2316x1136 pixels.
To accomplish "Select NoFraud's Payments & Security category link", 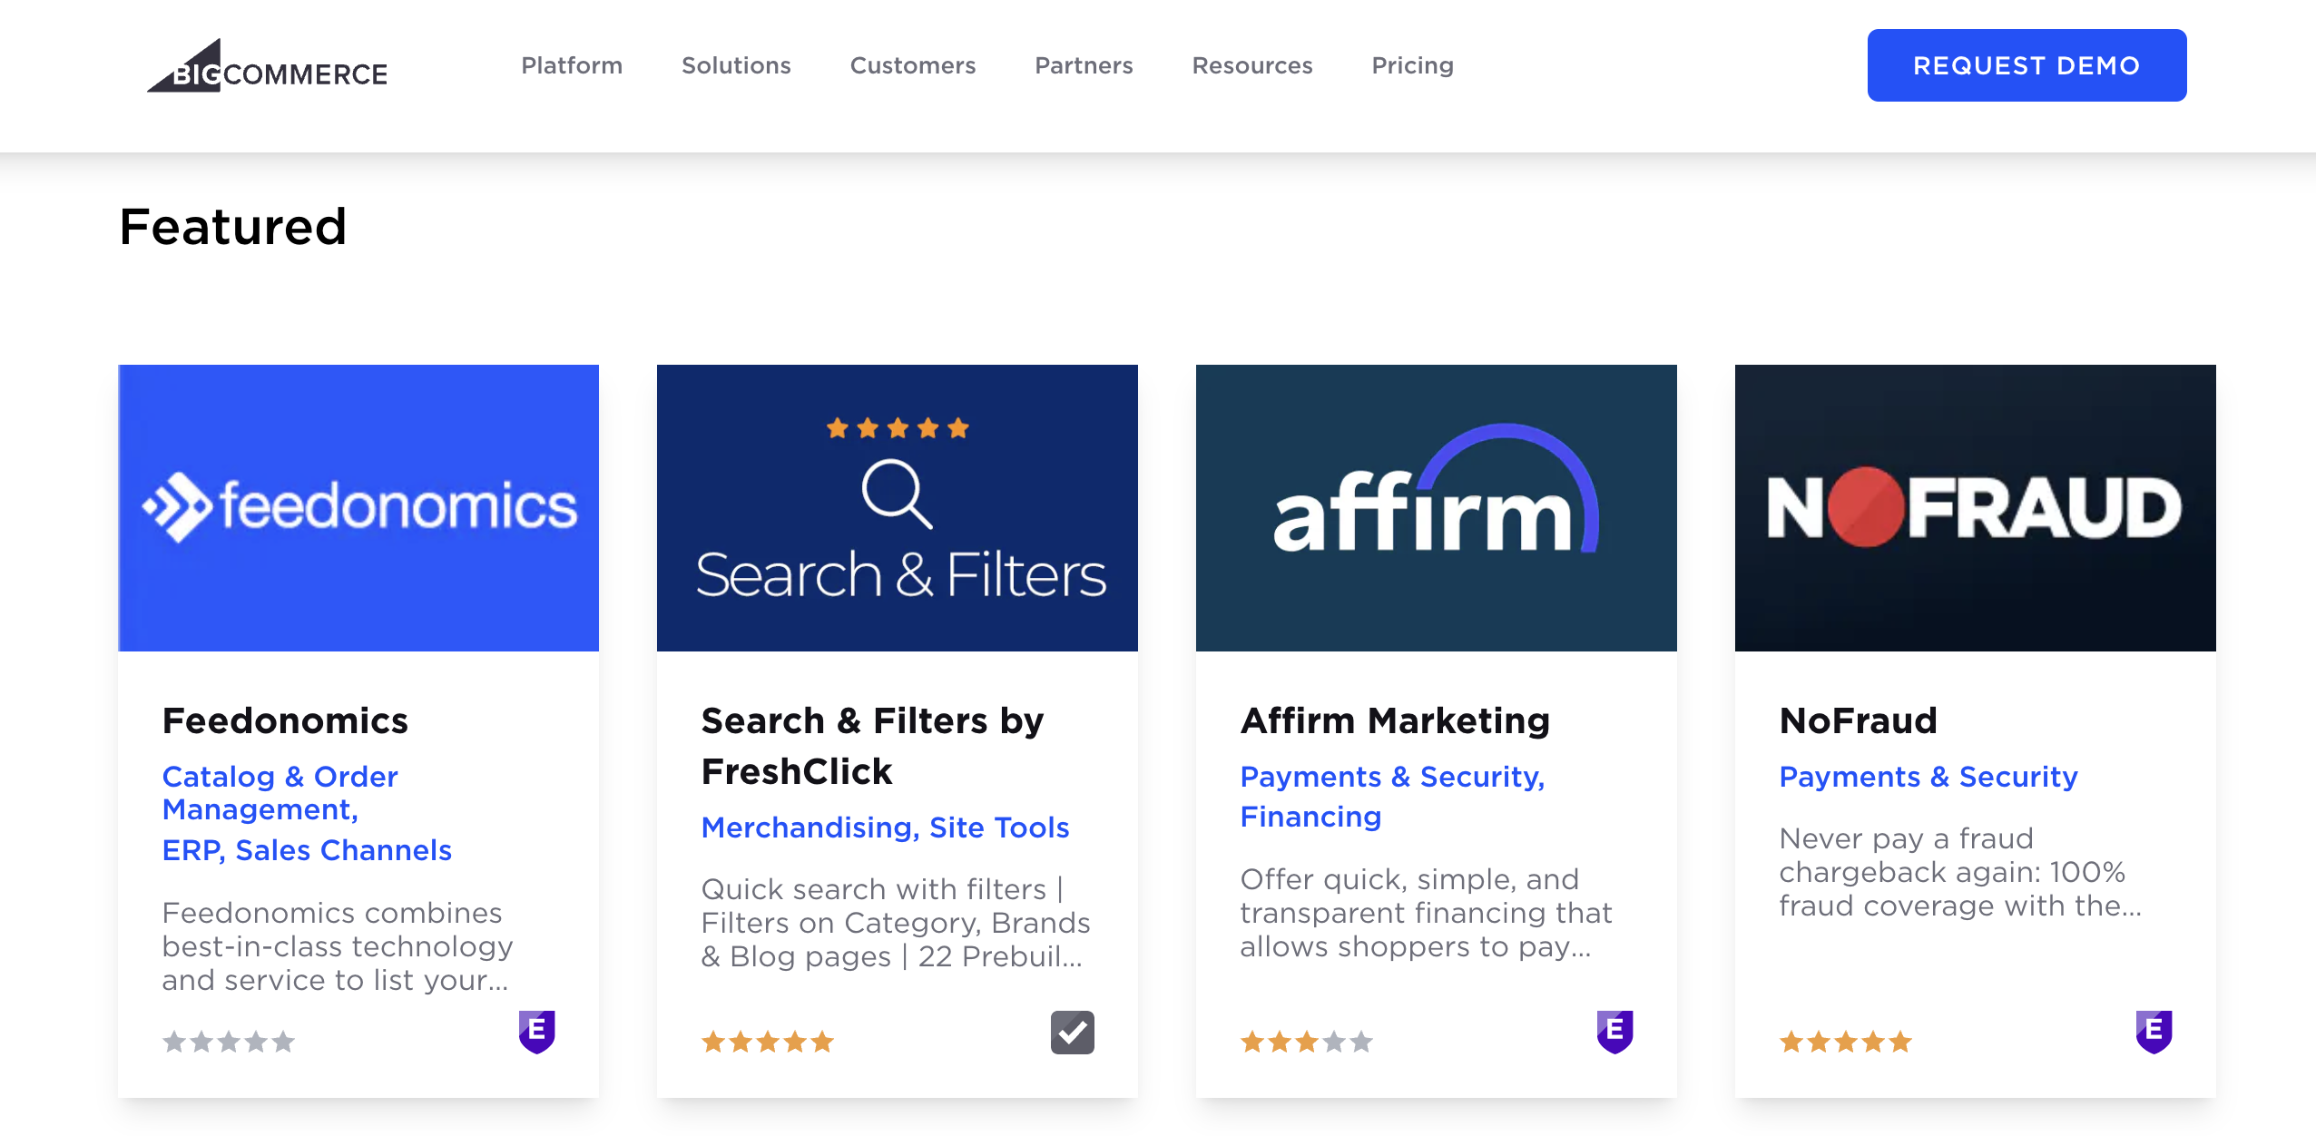I will (1928, 777).
